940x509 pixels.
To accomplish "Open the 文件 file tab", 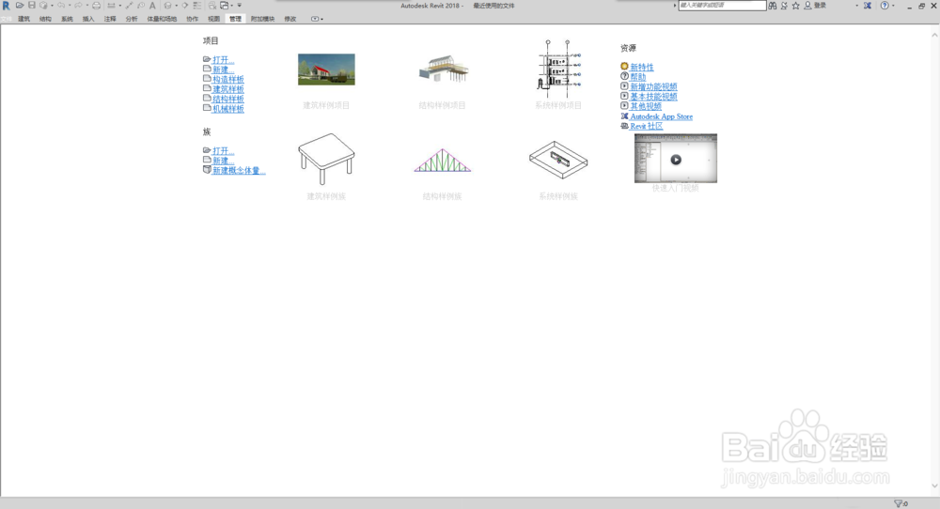I will coord(7,19).
